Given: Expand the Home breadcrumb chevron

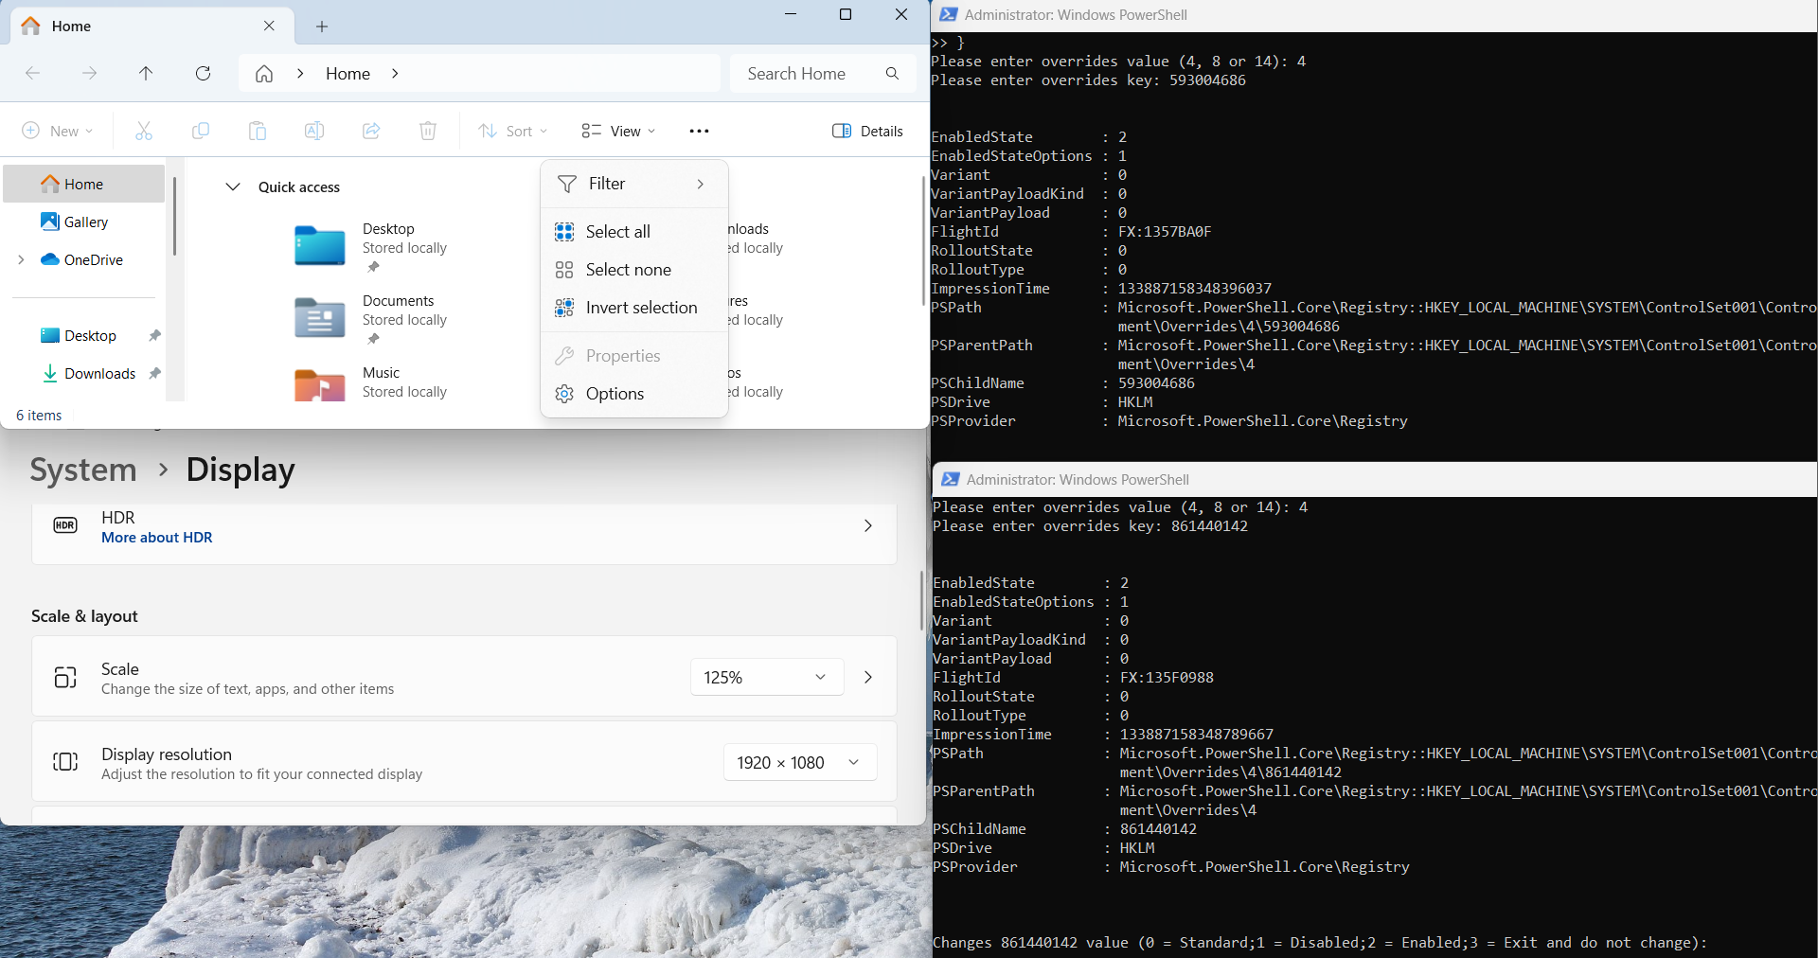Looking at the screenshot, I should [x=395, y=74].
